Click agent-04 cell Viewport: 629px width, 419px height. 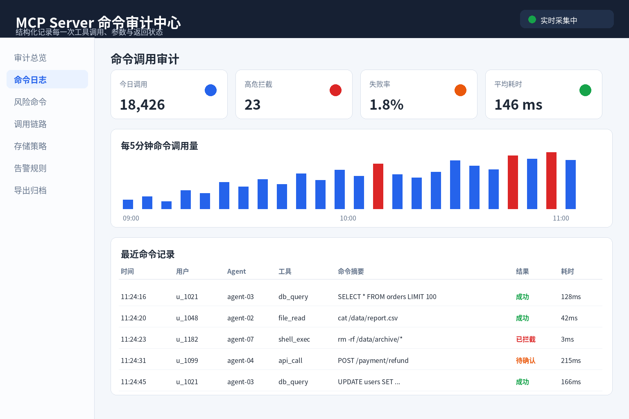pyautogui.click(x=240, y=360)
